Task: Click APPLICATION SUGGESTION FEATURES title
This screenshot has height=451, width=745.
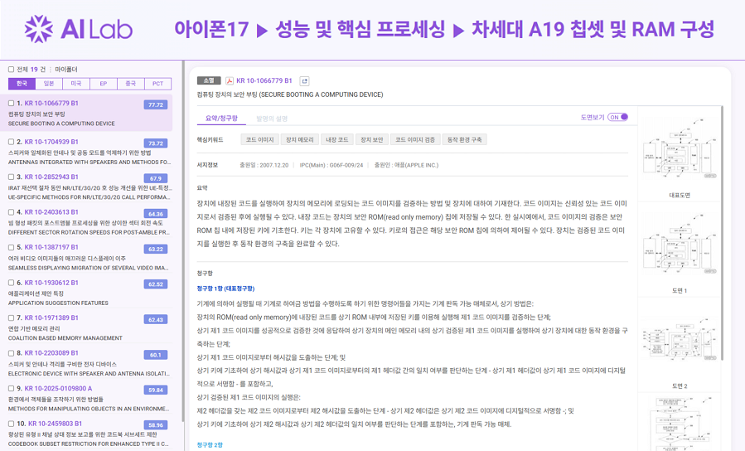Action: (58, 303)
